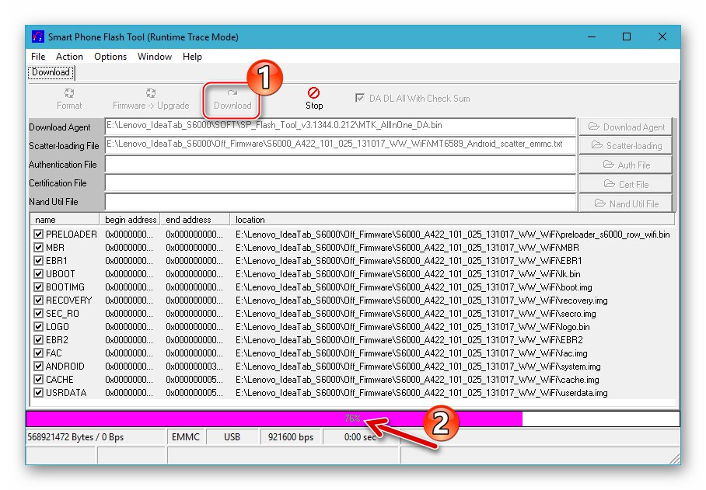Select the Download tab

click(51, 72)
